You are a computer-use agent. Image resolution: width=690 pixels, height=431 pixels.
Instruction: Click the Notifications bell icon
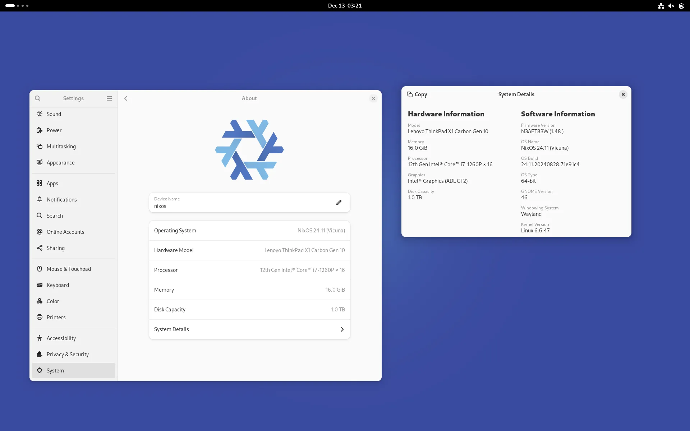[40, 199]
